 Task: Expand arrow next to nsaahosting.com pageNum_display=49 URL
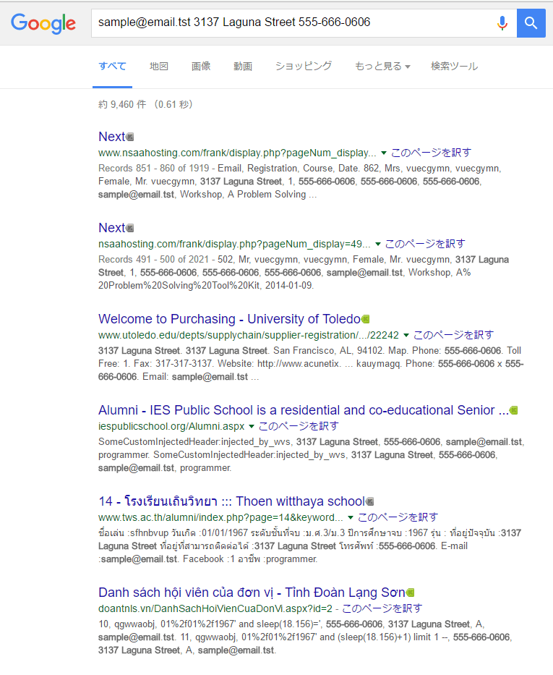pos(378,244)
